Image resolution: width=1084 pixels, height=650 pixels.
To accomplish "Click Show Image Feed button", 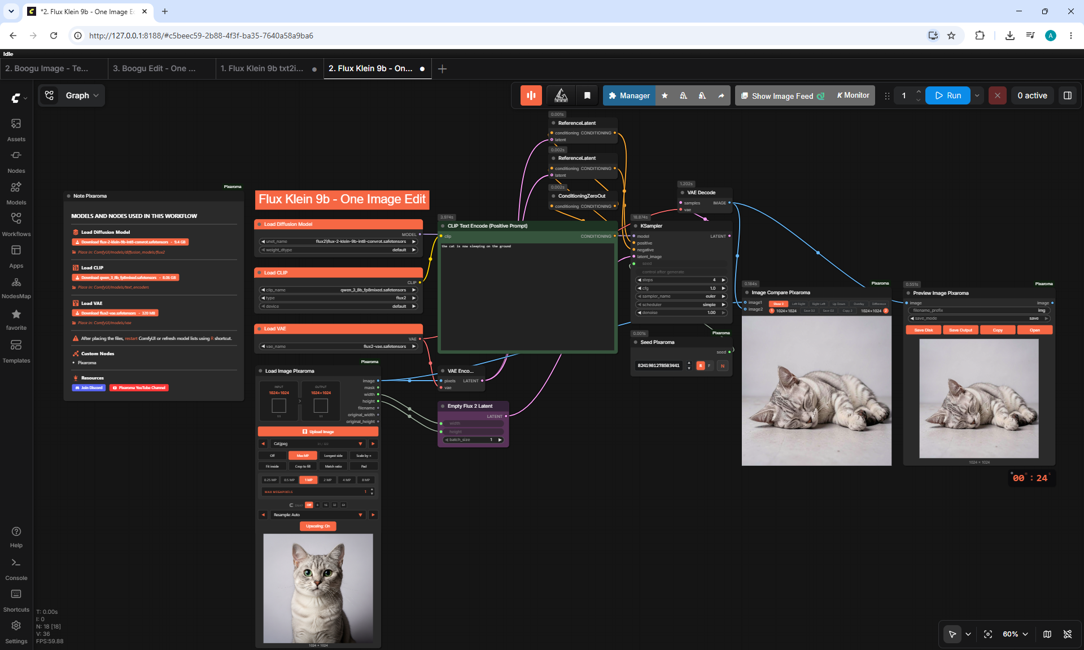I will point(783,95).
